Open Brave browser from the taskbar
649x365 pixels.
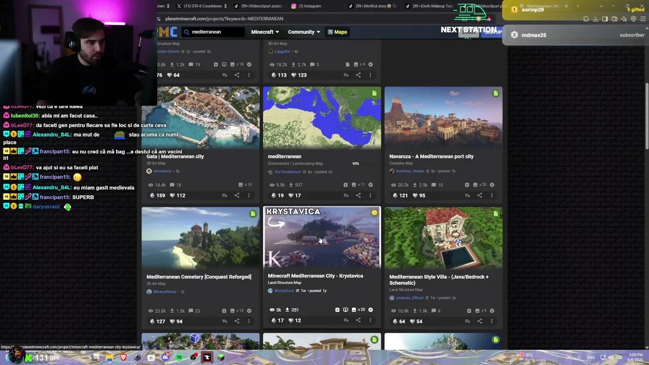click(x=124, y=357)
